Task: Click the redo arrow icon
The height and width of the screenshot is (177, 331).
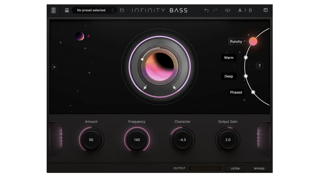Action: click(x=215, y=10)
